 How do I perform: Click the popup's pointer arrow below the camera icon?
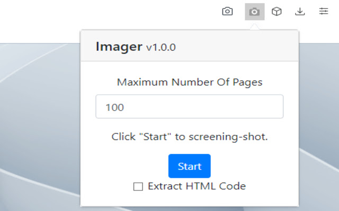click(x=255, y=26)
